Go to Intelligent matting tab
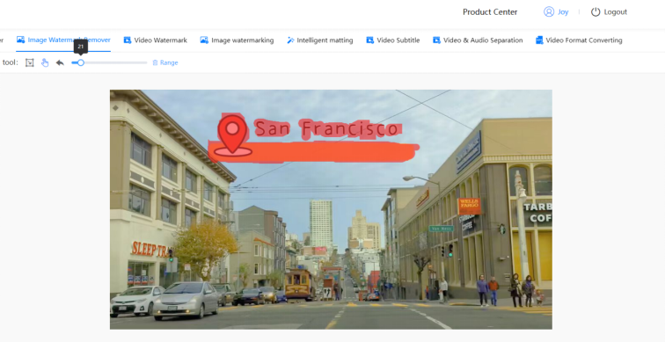Viewport: 665px width, 342px height. tap(320, 40)
